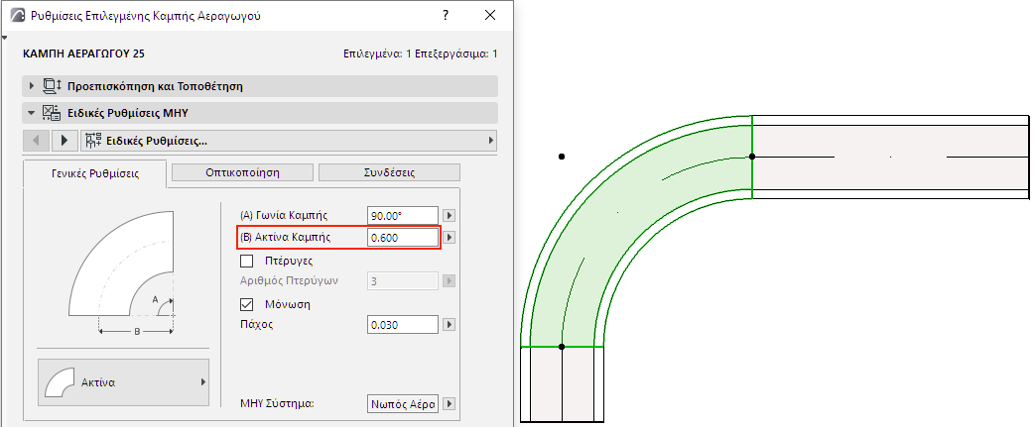1034x427 pixels.
Task: Go to previous settings page arrow
Action: pyautogui.click(x=37, y=140)
